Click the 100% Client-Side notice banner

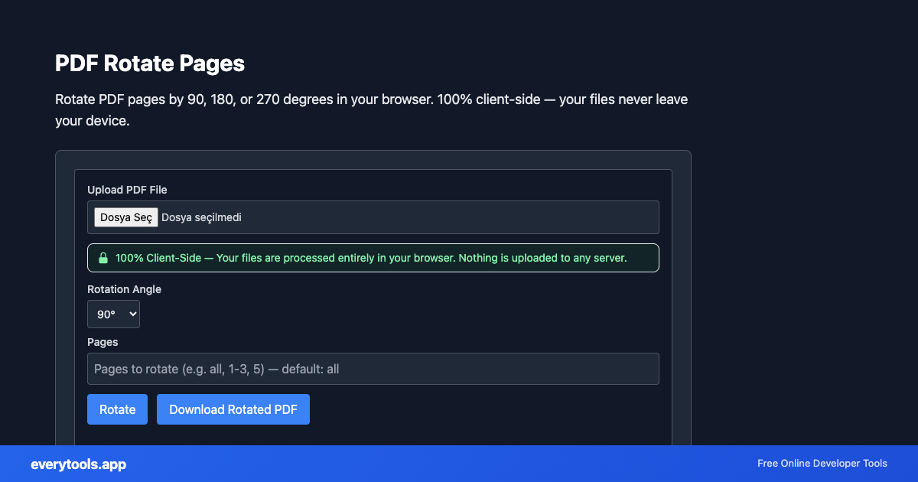373,258
